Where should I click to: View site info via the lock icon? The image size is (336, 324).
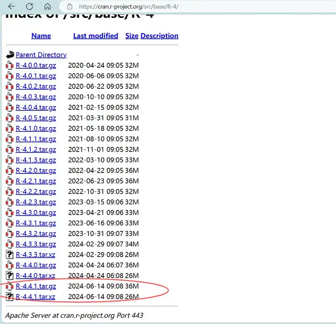click(70, 7)
